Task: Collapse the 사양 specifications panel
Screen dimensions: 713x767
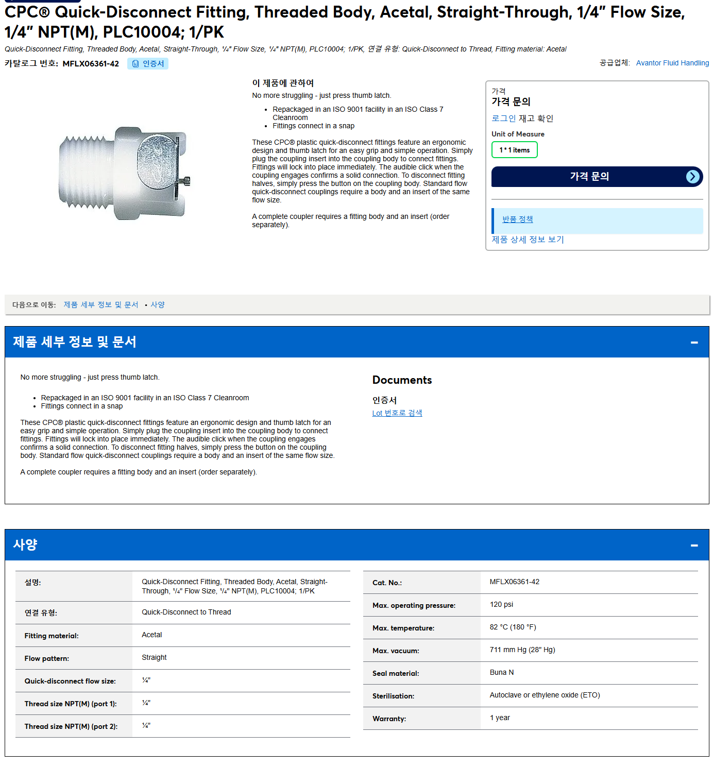Action: [694, 545]
